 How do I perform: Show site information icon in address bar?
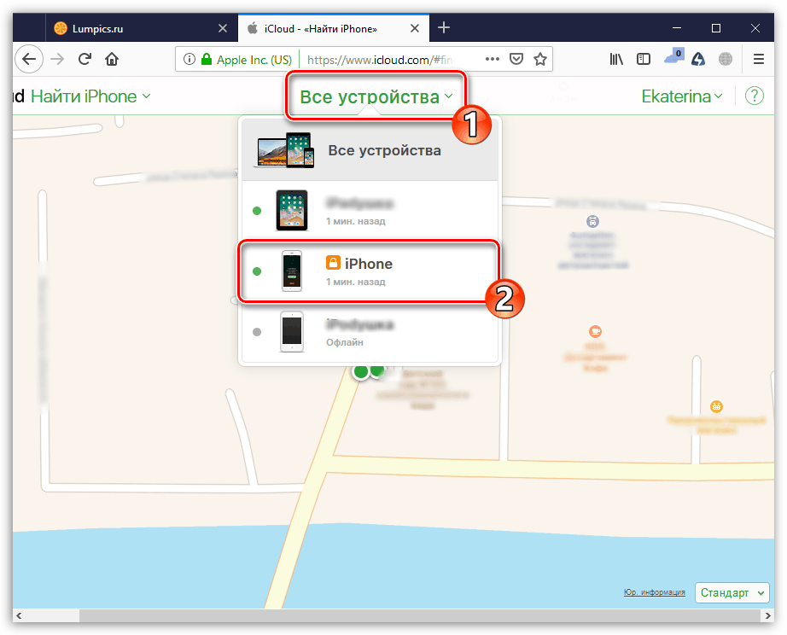pos(189,59)
